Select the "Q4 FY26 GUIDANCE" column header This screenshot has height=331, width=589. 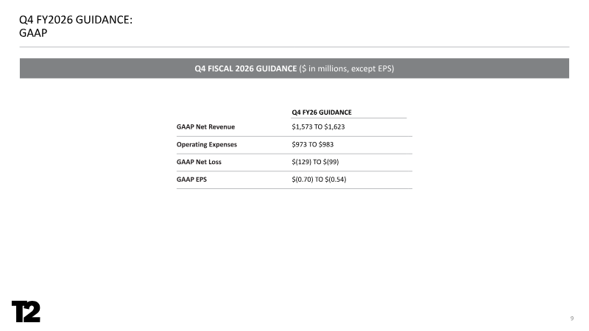click(322, 112)
